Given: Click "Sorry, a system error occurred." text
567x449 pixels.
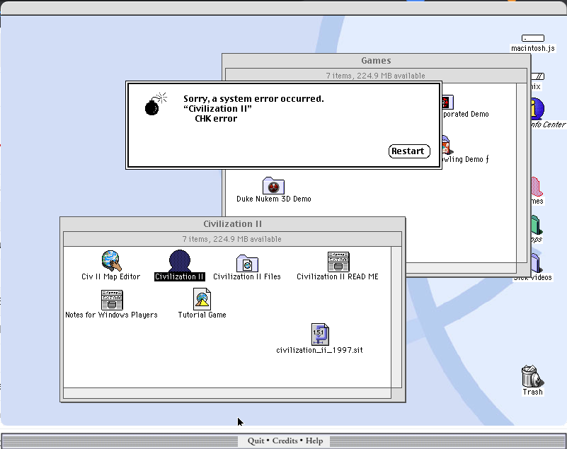Looking at the screenshot, I should 253,98.
